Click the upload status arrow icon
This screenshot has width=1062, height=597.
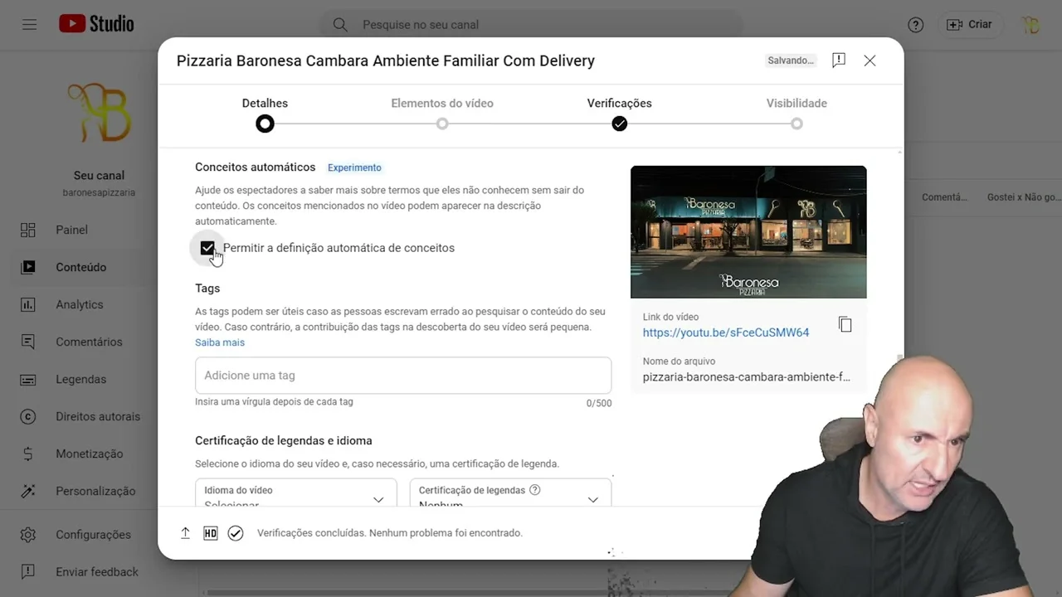[186, 533]
